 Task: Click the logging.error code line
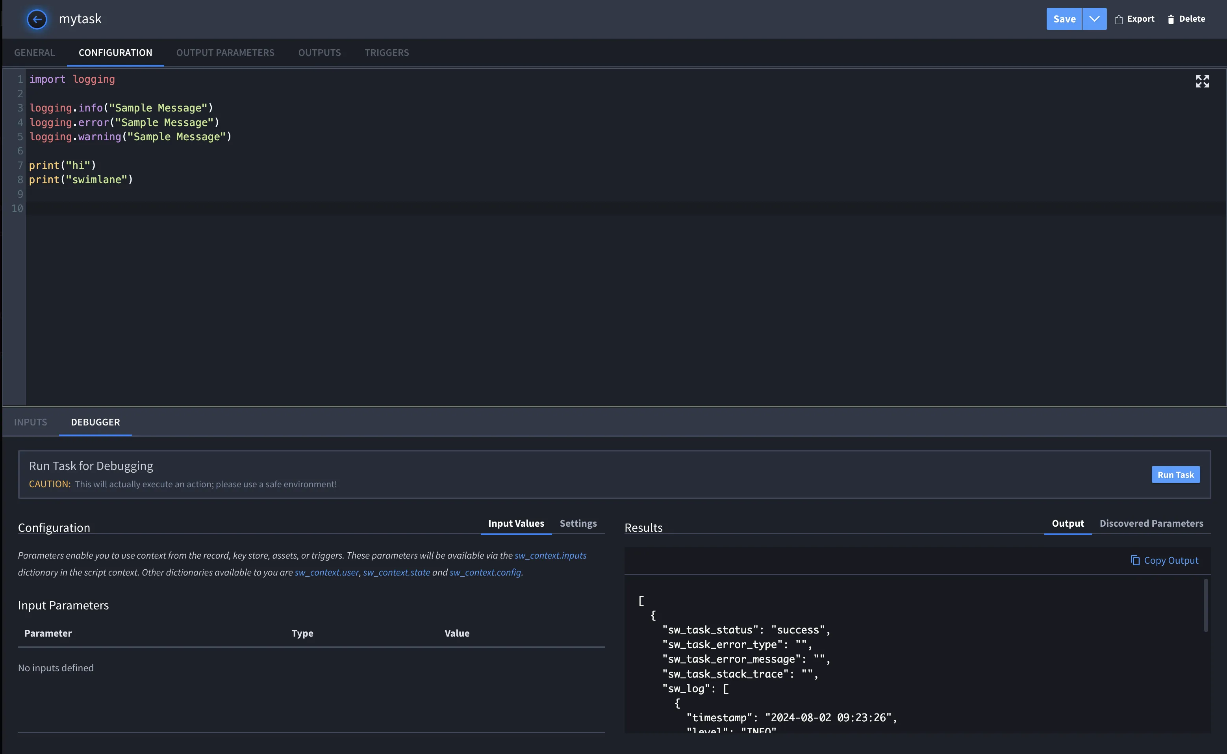124,122
